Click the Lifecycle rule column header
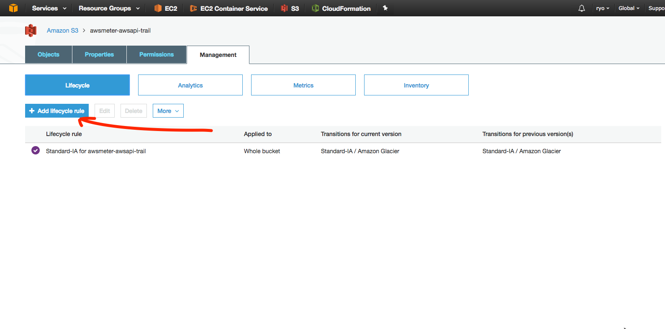665x329 pixels. pyautogui.click(x=64, y=134)
